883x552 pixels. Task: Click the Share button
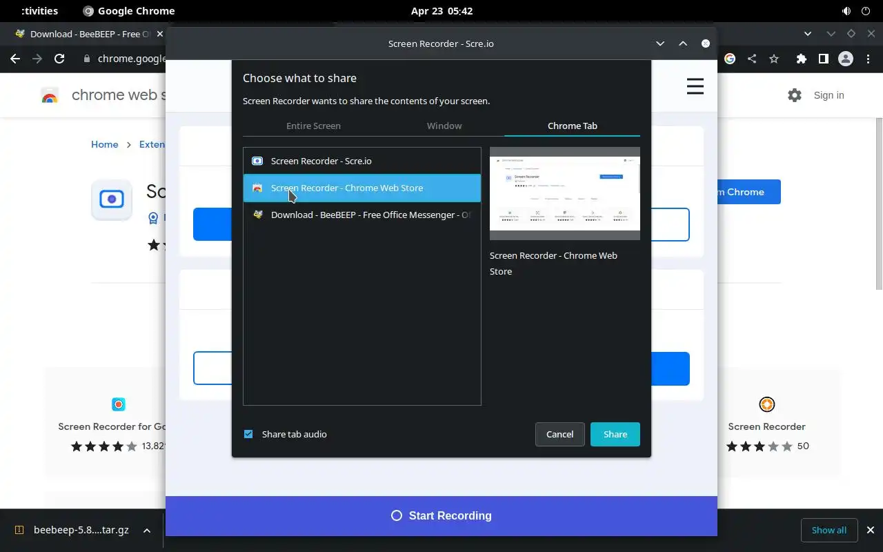pos(615,434)
